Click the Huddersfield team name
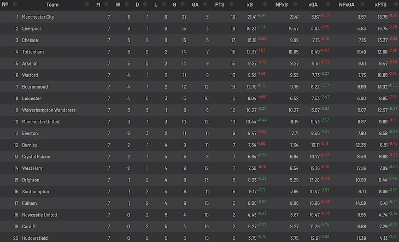Screen dimensions: 399x242 (x=36, y=238)
